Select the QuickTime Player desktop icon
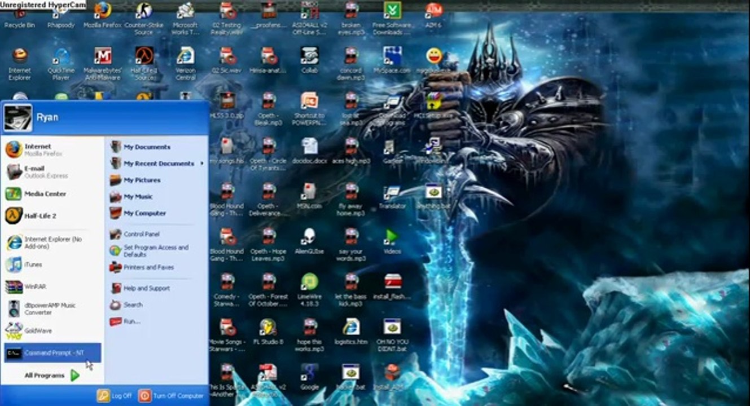The width and height of the screenshot is (750, 406). click(x=62, y=64)
